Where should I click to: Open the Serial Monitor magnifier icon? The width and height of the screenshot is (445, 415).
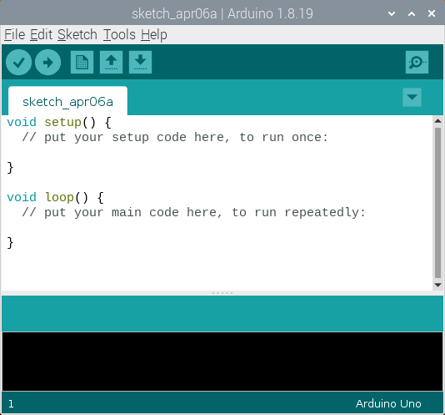(417, 63)
